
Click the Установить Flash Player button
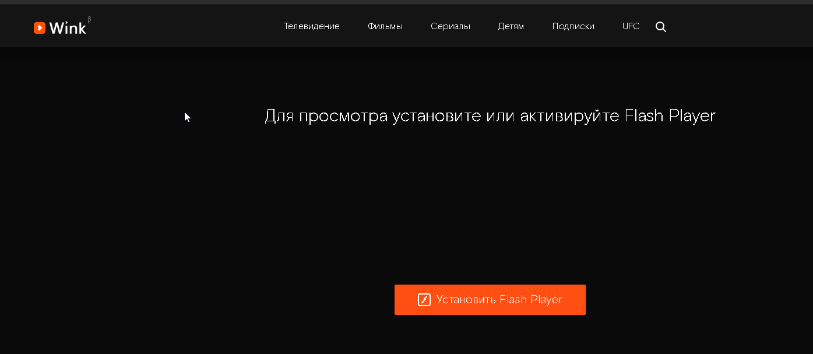pyautogui.click(x=490, y=300)
